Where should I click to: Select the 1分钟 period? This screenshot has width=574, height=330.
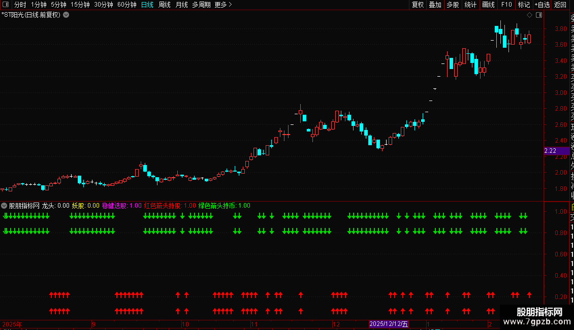(39, 5)
